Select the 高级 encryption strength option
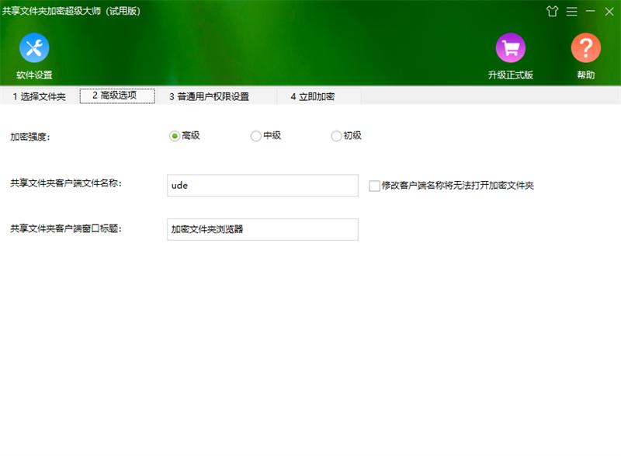The image size is (621, 456). (x=175, y=136)
